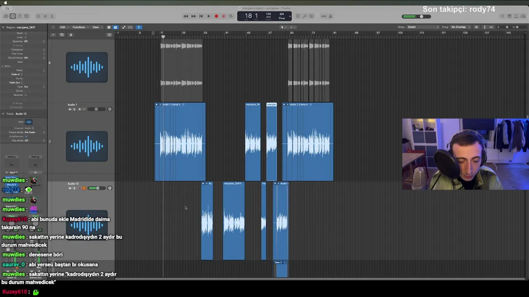Toggle the Metronome click icon
This screenshot has height=297, width=529.
coord(330,16)
